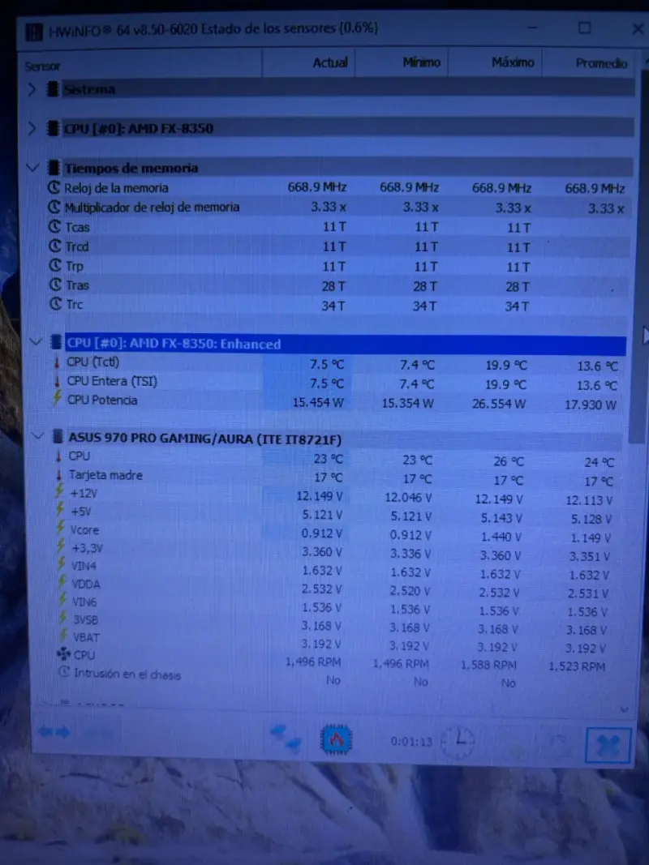This screenshot has height=865, width=649.
Task: Click the clock icon beside Trc
Action: click(56, 304)
